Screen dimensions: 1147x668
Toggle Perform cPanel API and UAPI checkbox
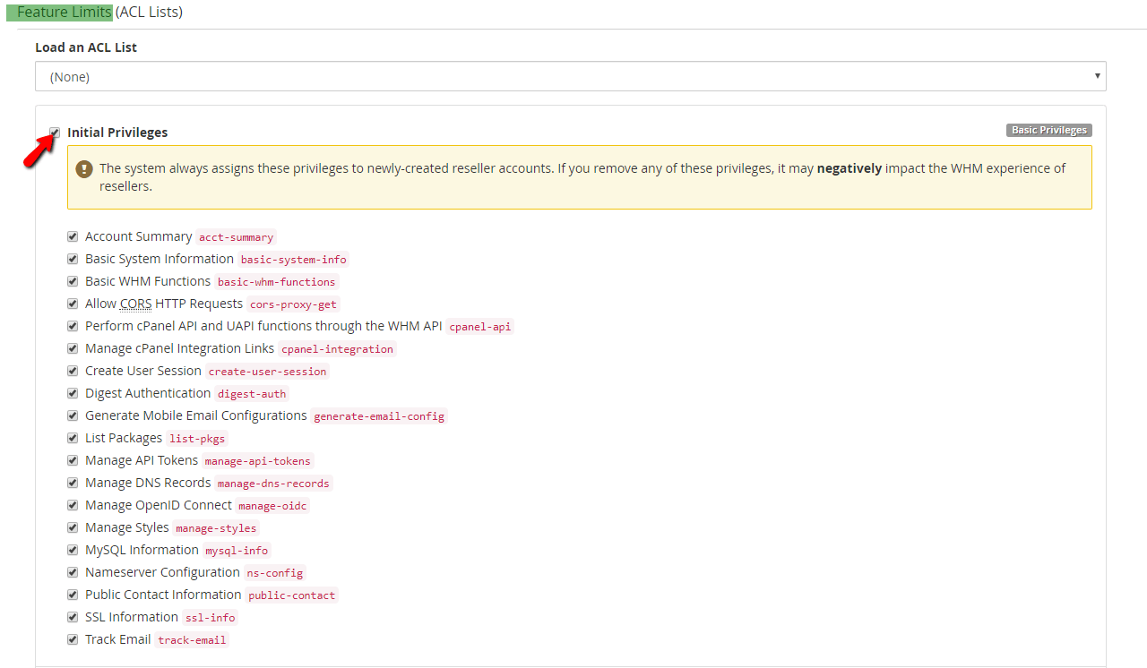pyautogui.click(x=73, y=327)
